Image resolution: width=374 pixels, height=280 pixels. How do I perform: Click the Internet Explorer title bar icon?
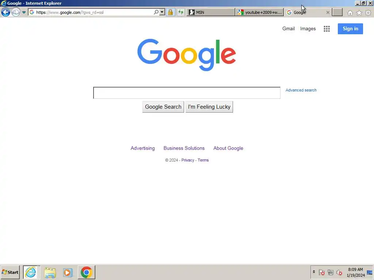[3, 3]
